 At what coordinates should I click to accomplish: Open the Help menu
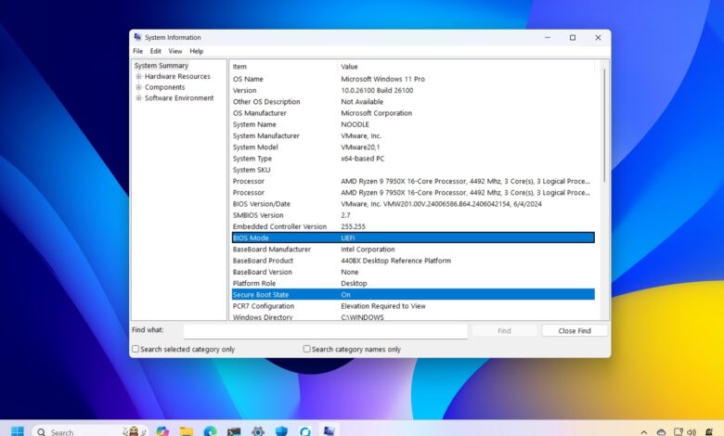tap(196, 51)
